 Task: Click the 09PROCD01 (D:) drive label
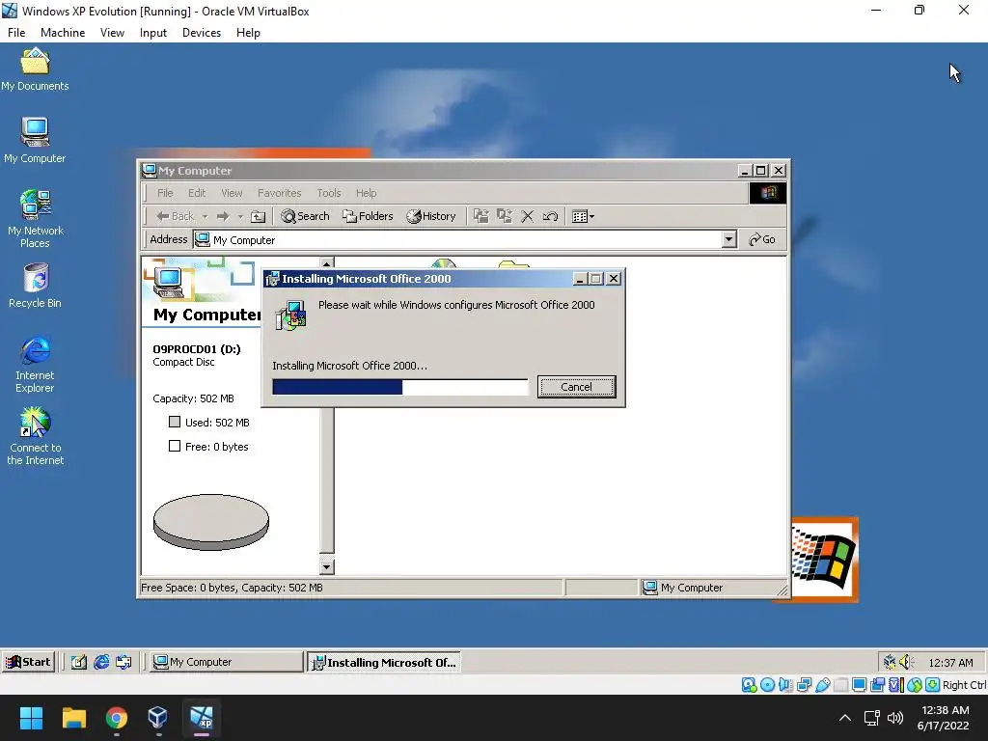coord(197,349)
